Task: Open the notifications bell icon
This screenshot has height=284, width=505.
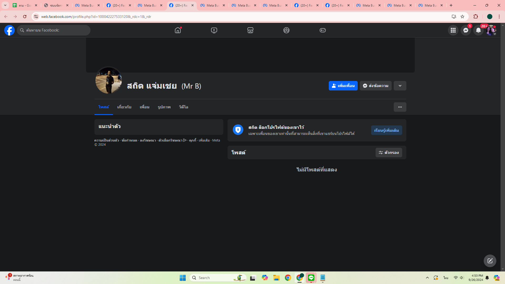Action: (478, 30)
